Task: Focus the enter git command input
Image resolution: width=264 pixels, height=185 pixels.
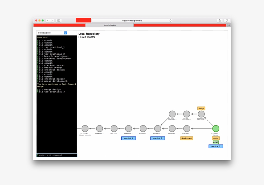Action: tap(57, 155)
